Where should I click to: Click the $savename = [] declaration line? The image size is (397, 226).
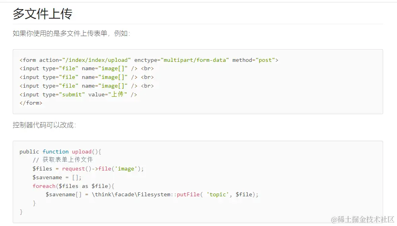click(57, 178)
